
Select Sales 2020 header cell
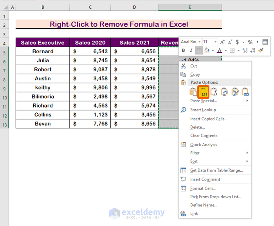pos(90,43)
